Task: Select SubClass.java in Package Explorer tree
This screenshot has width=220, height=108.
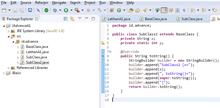Action: point(34,57)
